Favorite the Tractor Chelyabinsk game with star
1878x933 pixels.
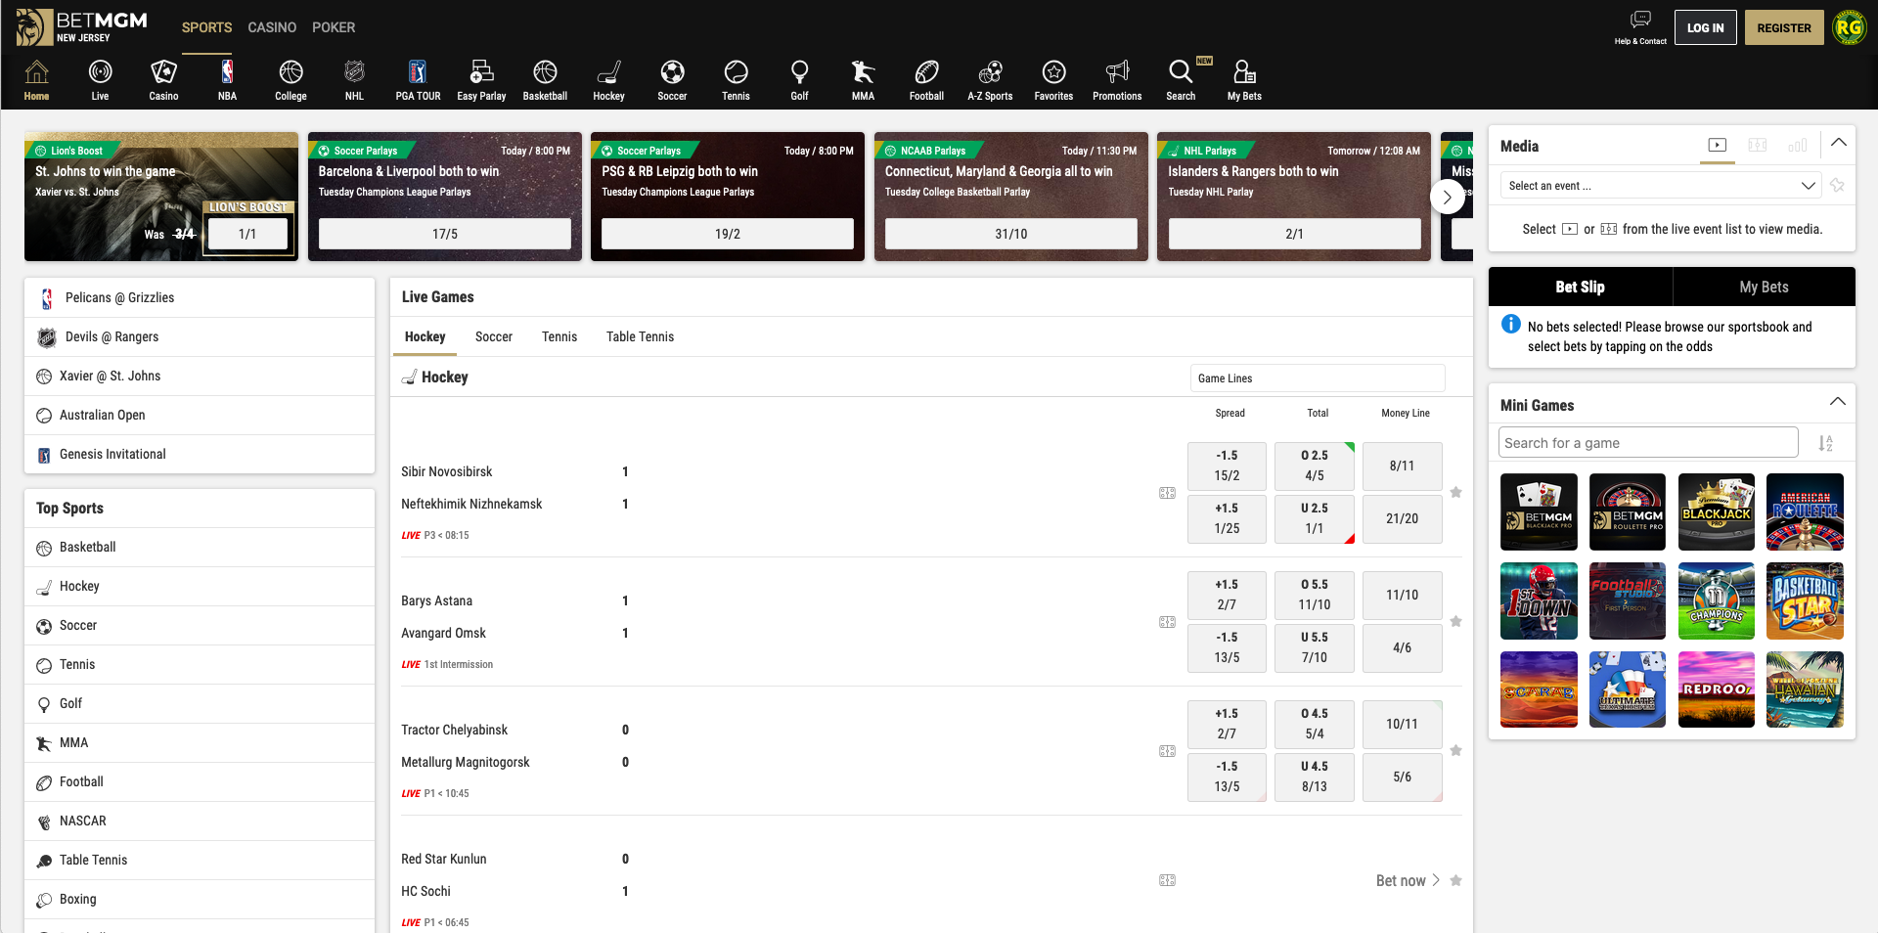(1455, 750)
